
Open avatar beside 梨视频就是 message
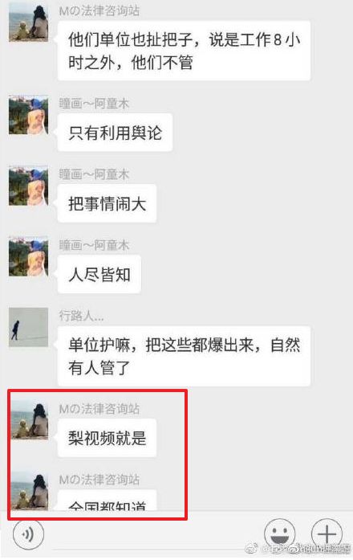point(29,419)
